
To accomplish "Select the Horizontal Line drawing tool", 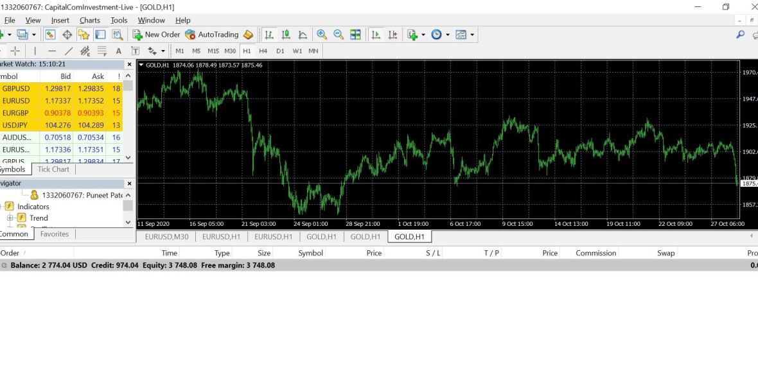I will pyautogui.click(x=52, y=51).
